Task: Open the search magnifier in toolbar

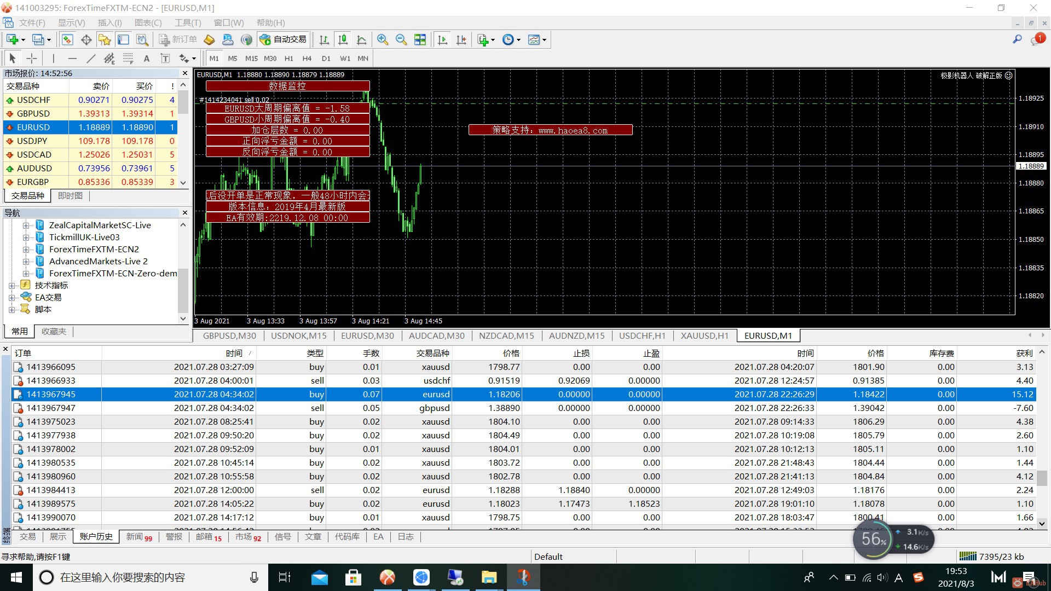Action: [x=1017, y=39]
